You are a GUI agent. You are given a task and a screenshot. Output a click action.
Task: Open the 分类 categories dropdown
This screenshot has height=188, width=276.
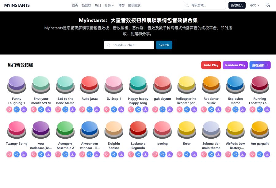[x=109, y=5]
